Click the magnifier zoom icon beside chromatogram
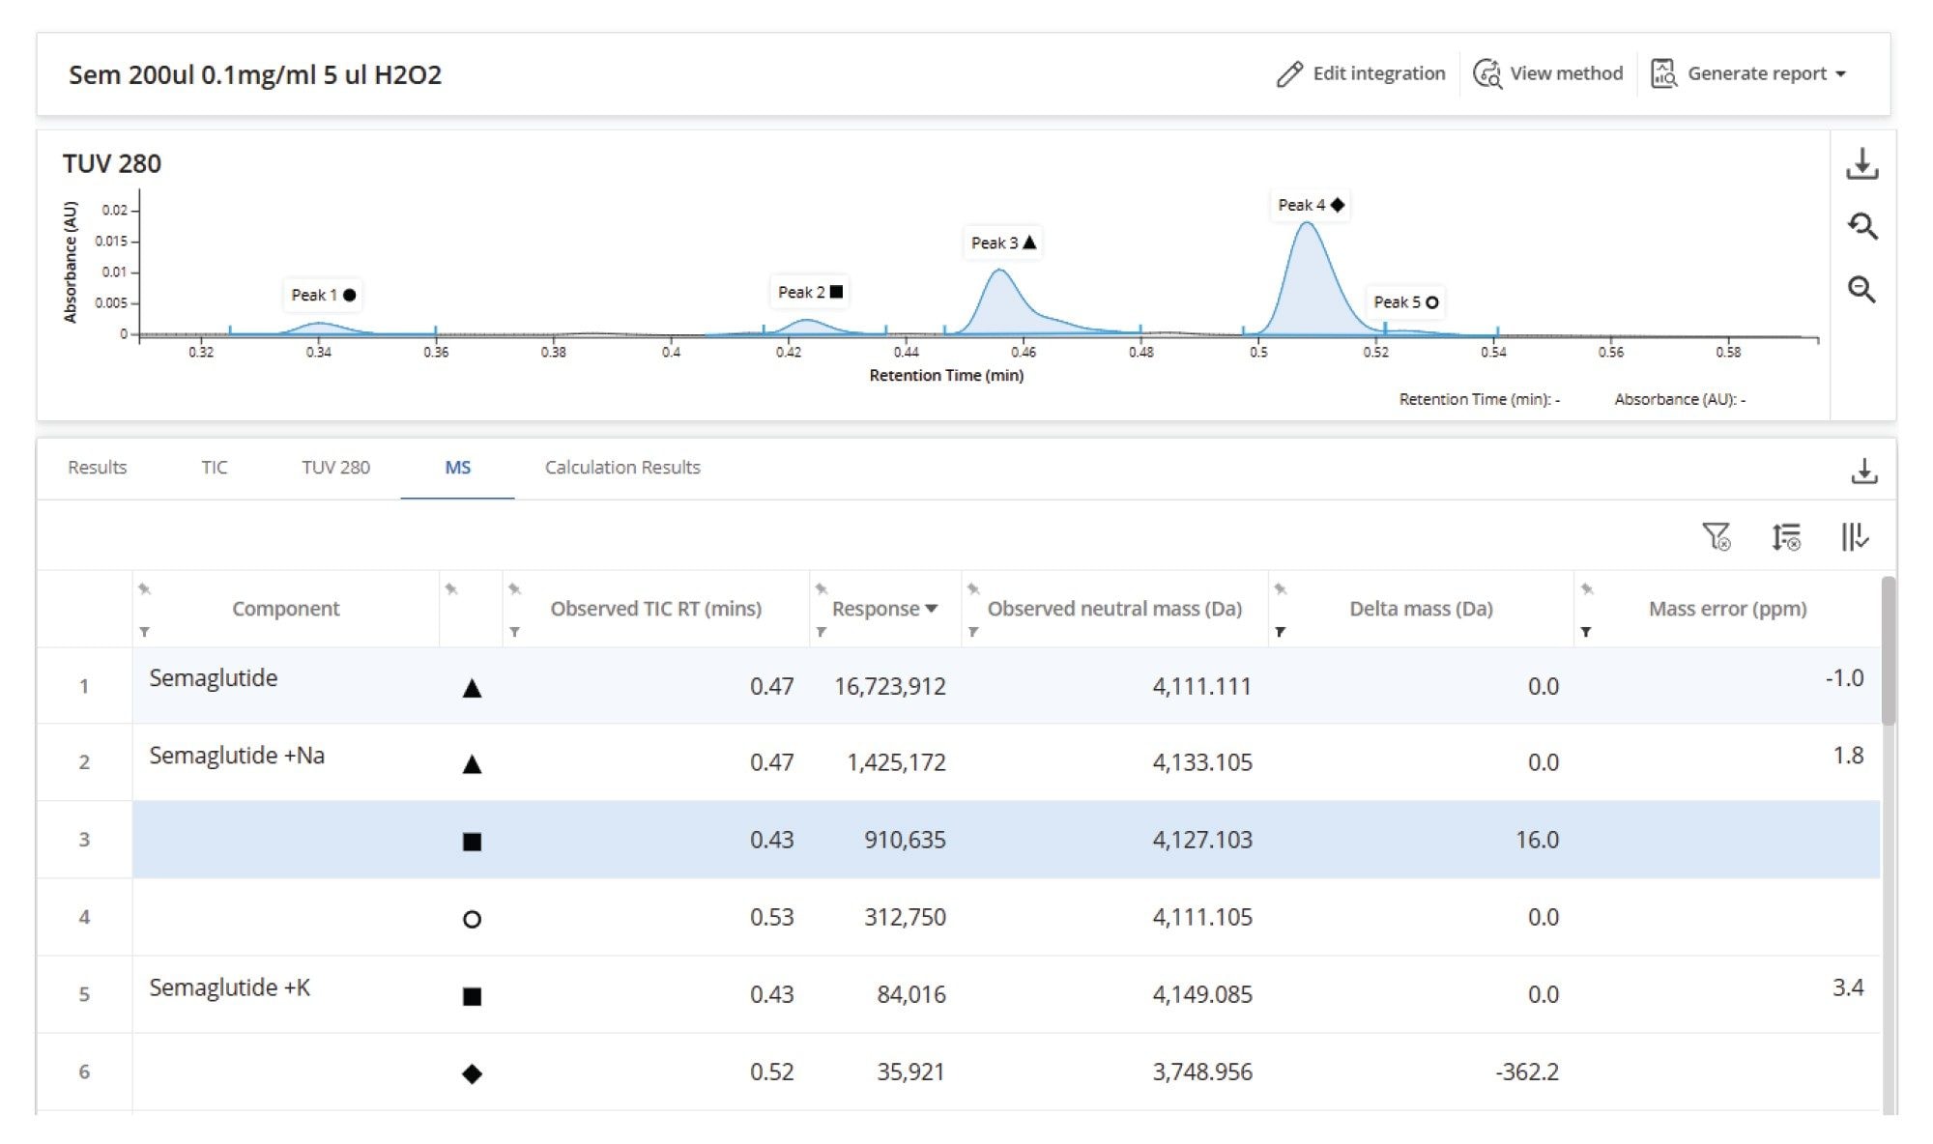 pyautogui.click(x=1861, y=289)
